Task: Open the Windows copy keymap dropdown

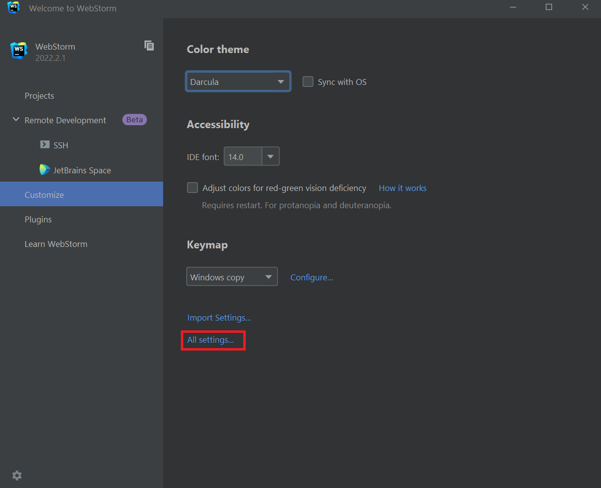Action: pyautogui.click(x=231, y=277)
